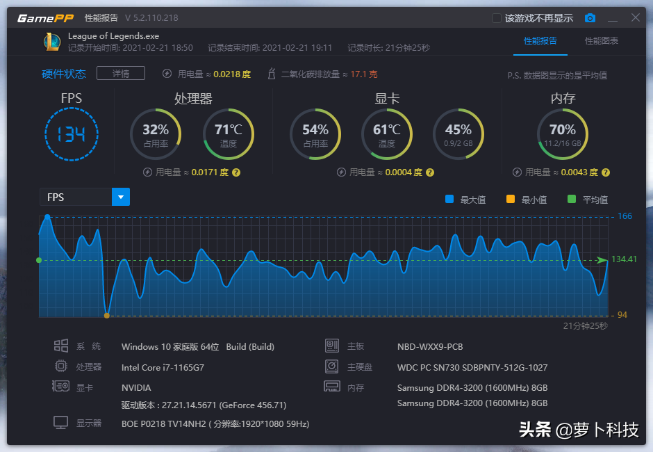Click the memory module icon in specs
This screenshot has width=653, height=452.
click(x=332, y=386)
